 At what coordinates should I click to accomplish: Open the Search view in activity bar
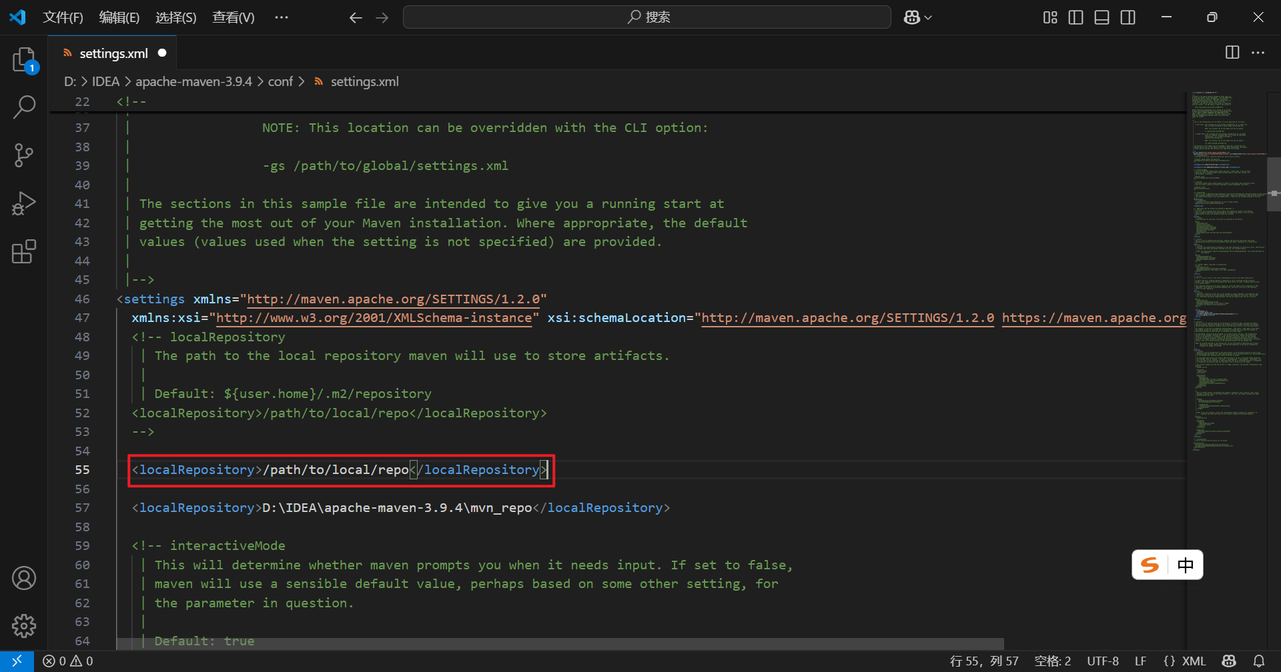point(24,107)
